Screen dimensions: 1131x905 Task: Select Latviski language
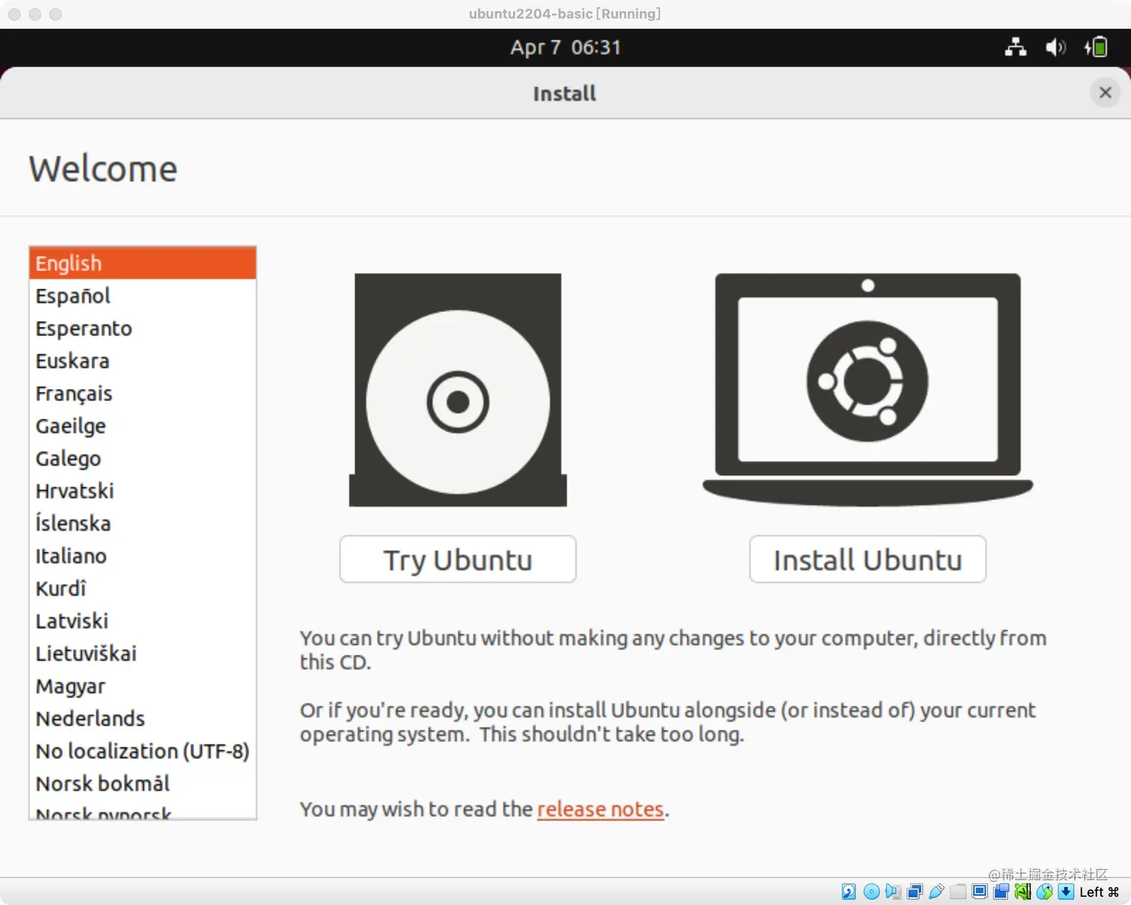pos(143,621)
